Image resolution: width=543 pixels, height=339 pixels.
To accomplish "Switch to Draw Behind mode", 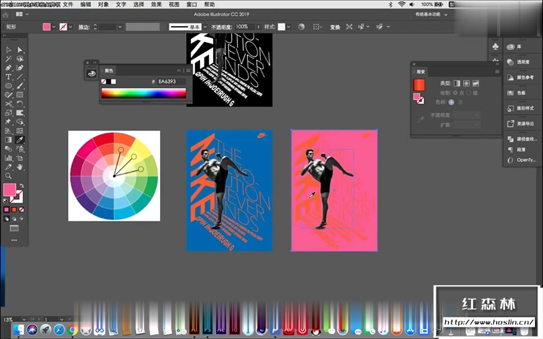I will coord(14,219).
